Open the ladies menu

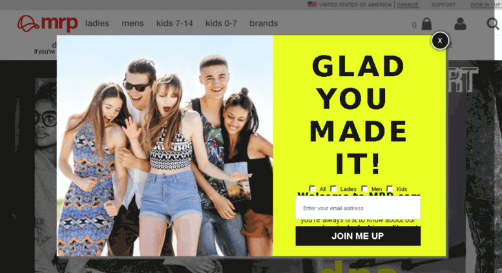(97, 23)
